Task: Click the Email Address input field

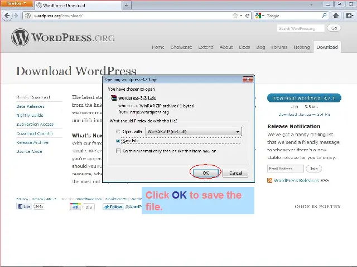Action: [285, 169]
